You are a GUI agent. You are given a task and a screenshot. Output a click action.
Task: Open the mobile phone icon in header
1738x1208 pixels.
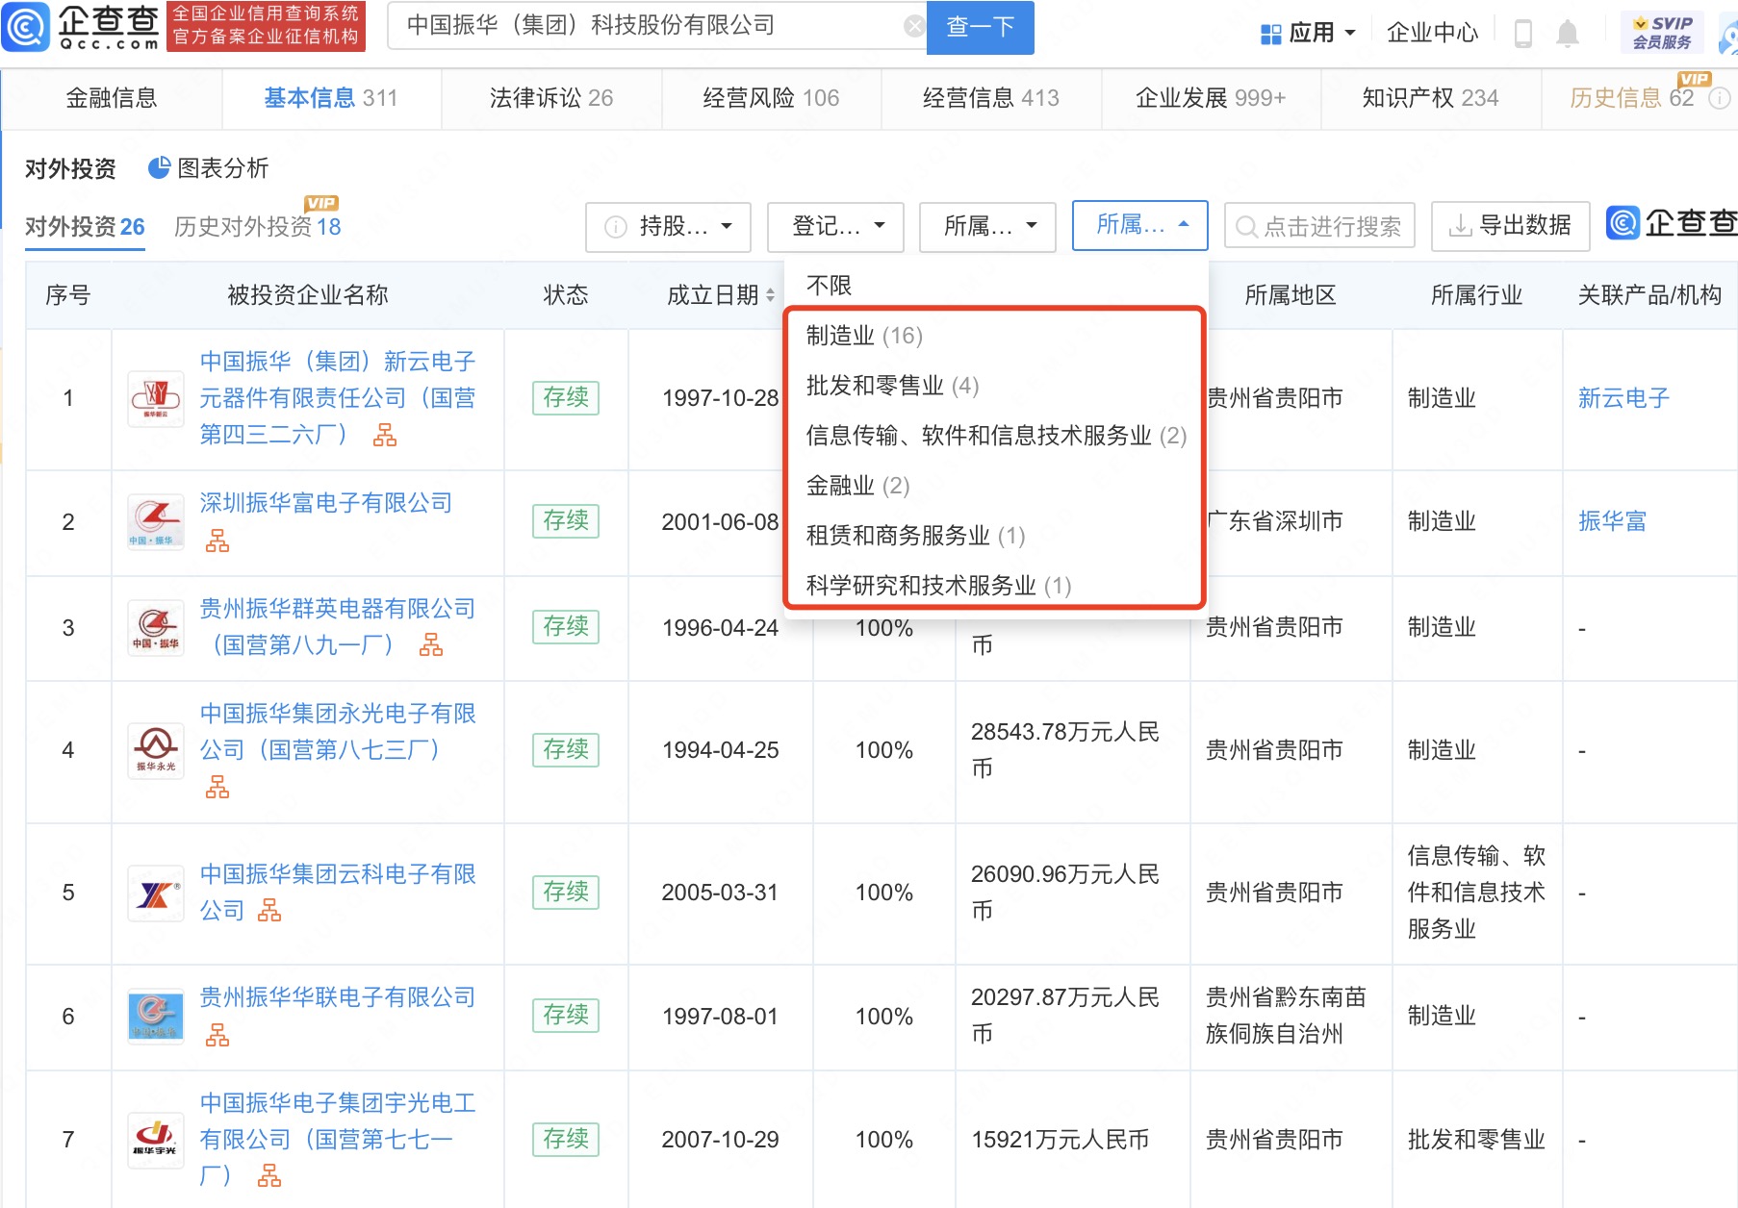pos(1522,34)
